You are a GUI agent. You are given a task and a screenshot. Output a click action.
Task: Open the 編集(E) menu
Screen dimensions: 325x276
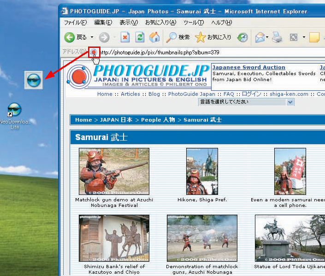pos(103,23)
